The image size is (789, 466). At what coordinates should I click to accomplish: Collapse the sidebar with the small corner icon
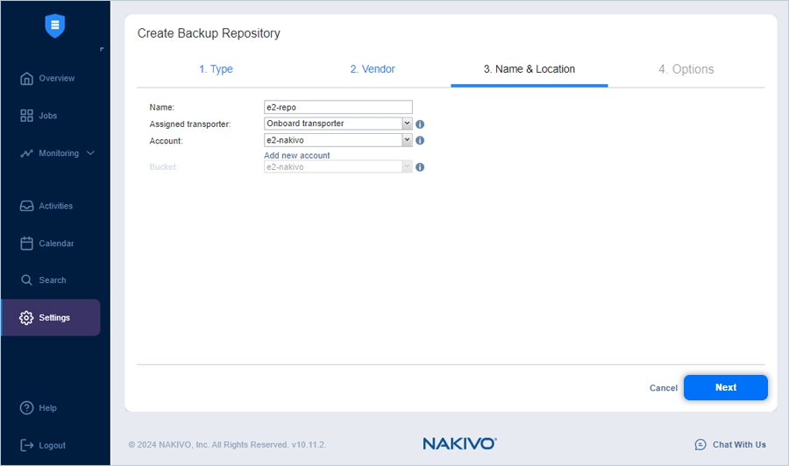pos(103,49)
